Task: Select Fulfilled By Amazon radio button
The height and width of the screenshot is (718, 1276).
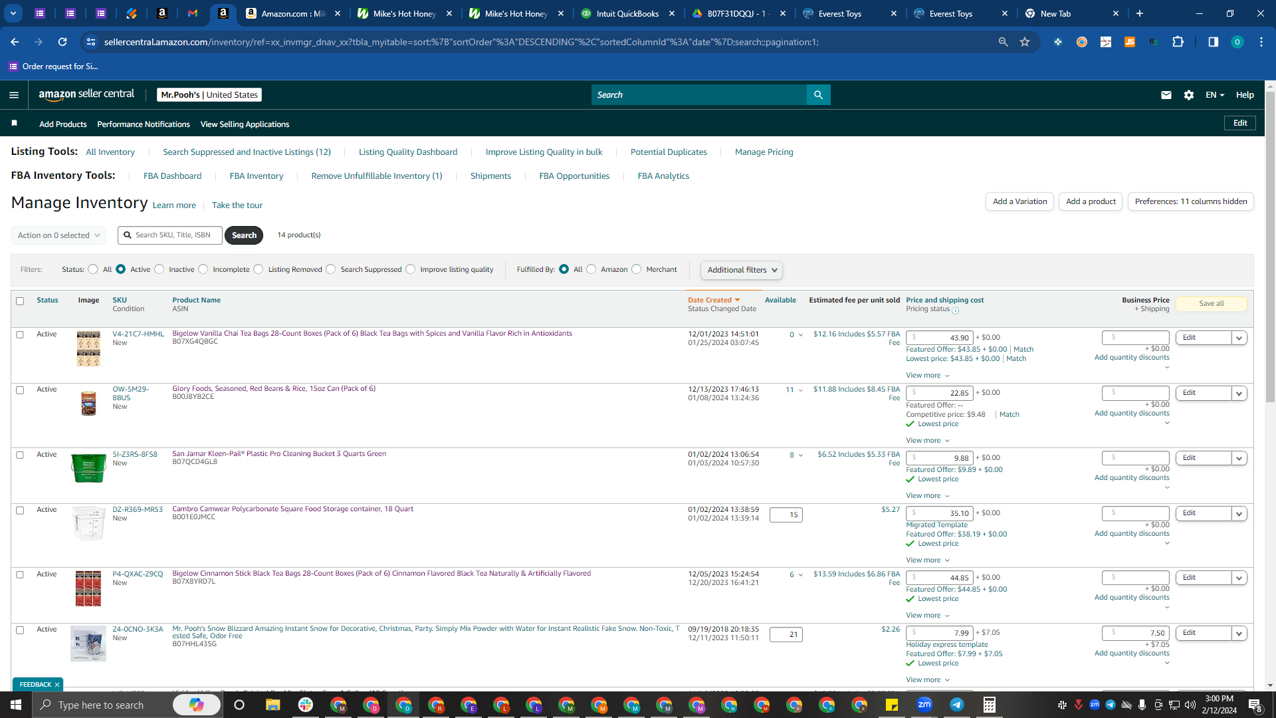Action: pyautogui.click(x=591, y=269)
